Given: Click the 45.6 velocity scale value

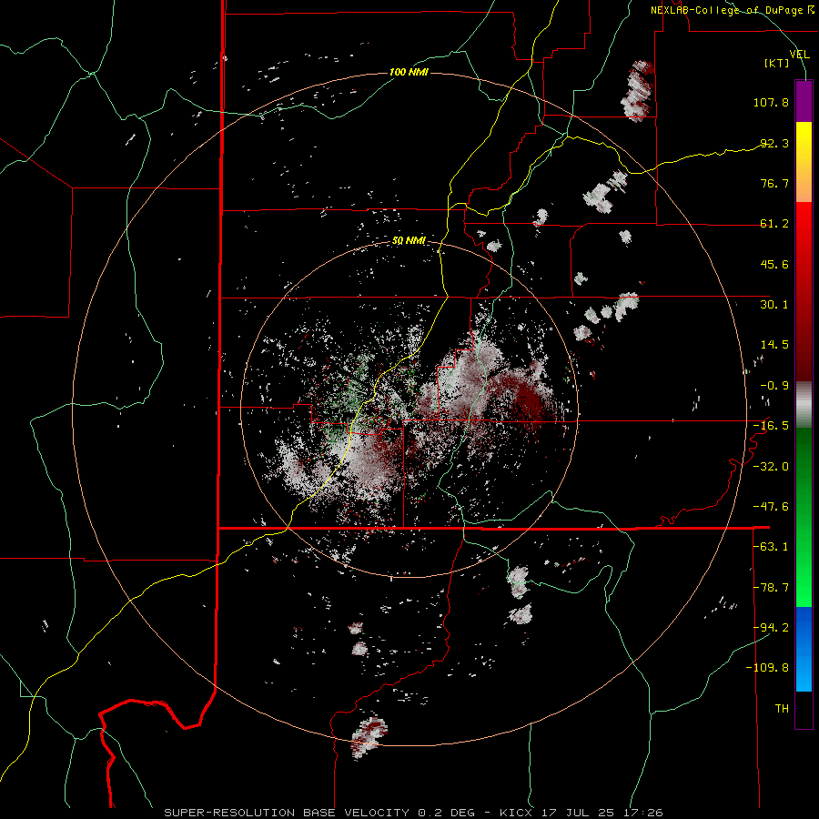Looking at the screenshot, I should coord(774,264).
